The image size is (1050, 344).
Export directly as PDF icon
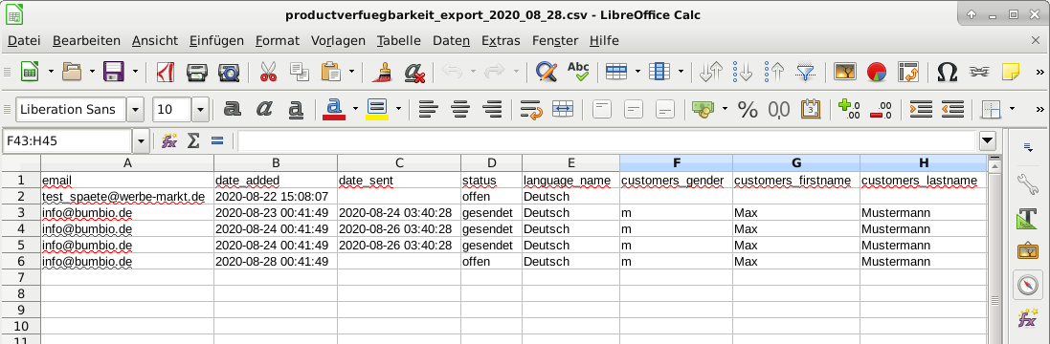[165, 72]
